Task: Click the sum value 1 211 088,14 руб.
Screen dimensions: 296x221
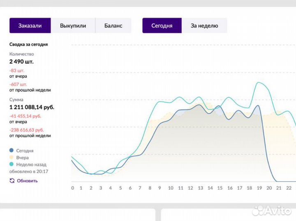Action: pyautogui.click(x=32, y=107)
